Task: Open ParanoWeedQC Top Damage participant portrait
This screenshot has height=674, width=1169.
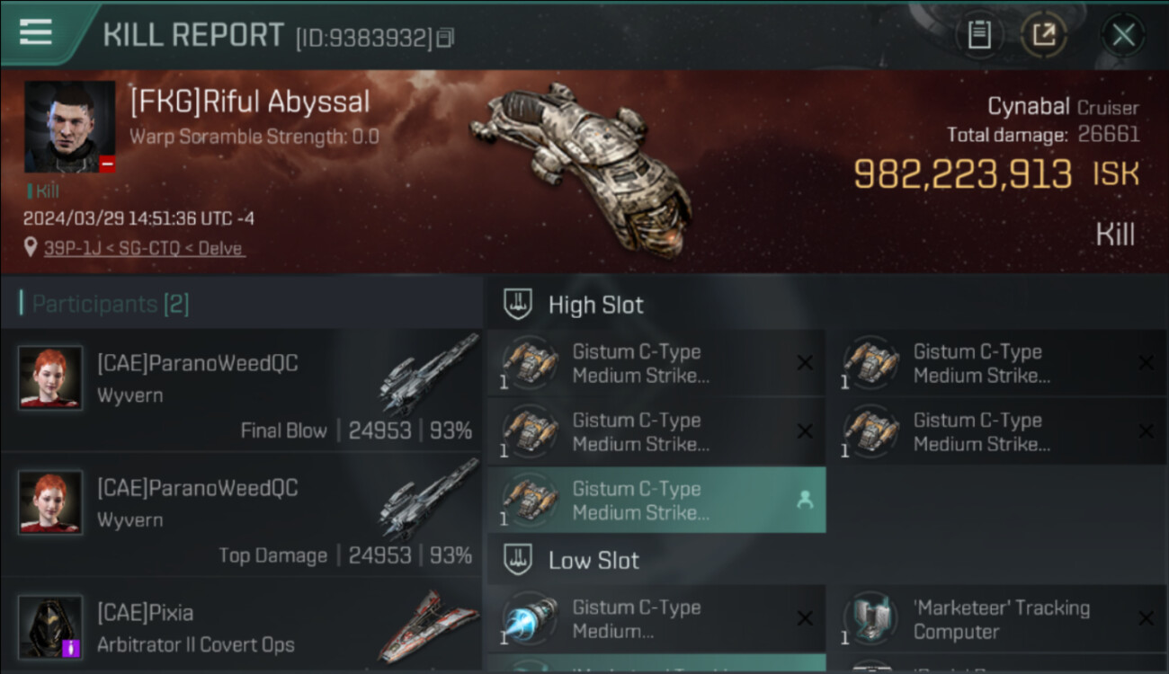Action: pyautogui.click(x=50, y=502)
